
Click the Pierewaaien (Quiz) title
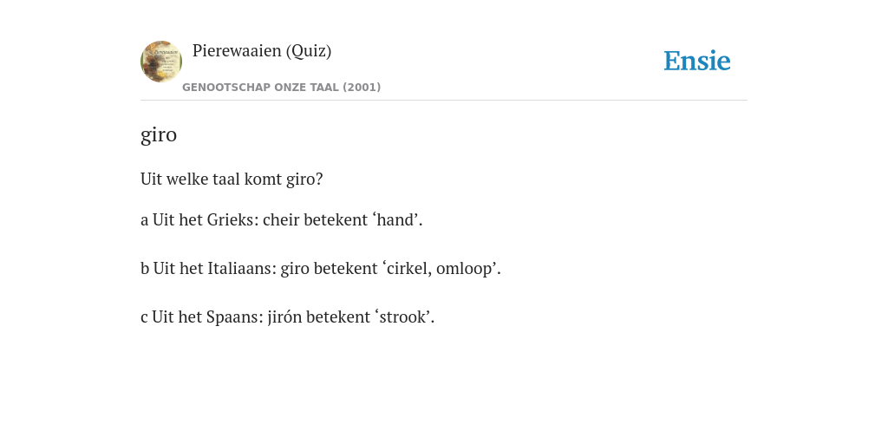tap(262, 51)
